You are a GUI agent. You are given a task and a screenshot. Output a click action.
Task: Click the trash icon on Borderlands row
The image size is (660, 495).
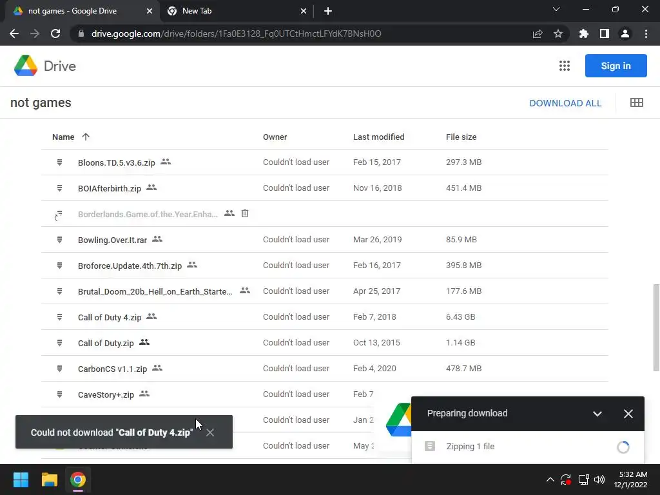pyautogui.click(x=245, y=213)
